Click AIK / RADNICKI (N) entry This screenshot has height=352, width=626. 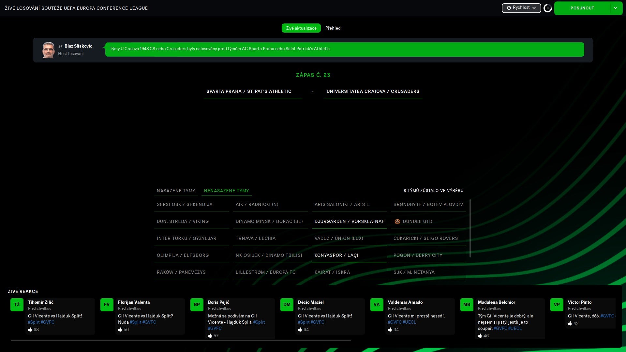[270, 204]
